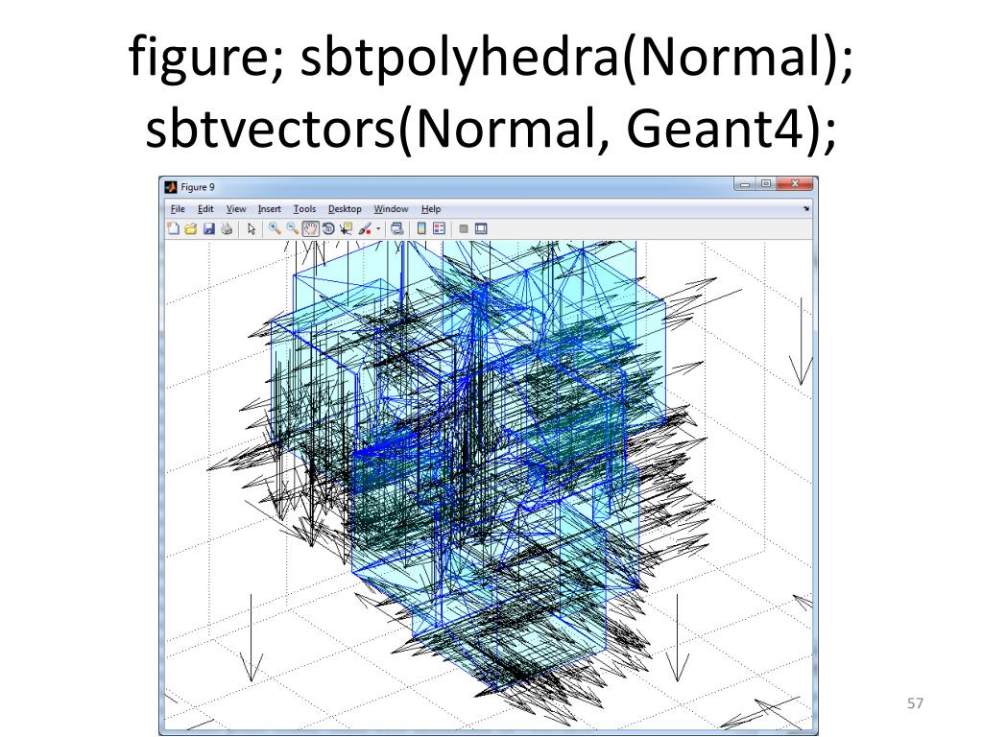
Task: Click the Link Plot icon
Action: point(396,228)
